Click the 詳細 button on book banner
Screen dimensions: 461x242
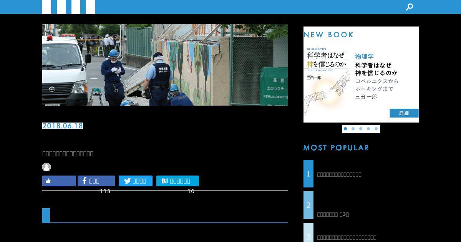pyautogui.click(x=404, y=113)
